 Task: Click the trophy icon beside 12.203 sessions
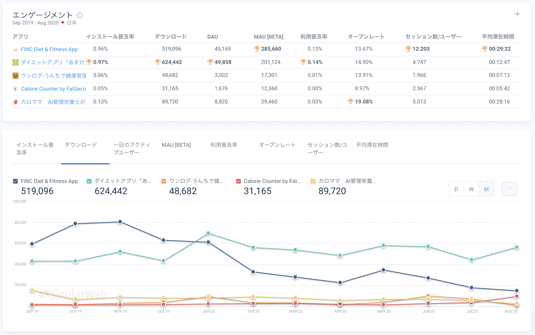click(408, 49)
